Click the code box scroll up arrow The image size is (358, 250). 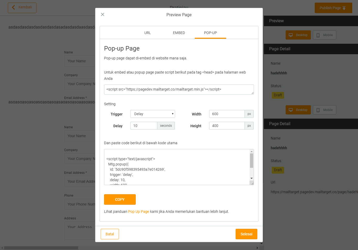(252, 152)
